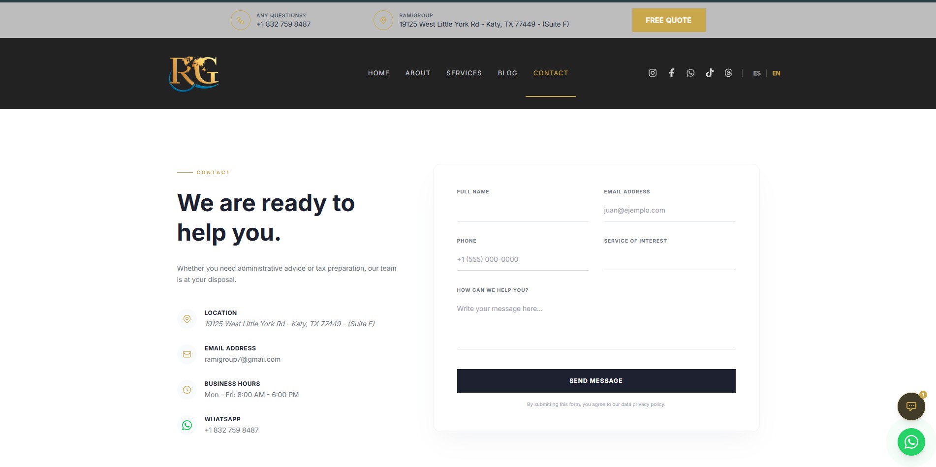Image resolution: width=936 pixels, height=467 pixels.
Task: Click the Free Quote button
Action: [x=669, y=20]
